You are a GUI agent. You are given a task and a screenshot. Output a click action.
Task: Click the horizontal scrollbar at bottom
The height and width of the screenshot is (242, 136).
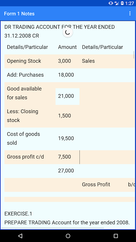pyautogui.click(x=53, y=228)
